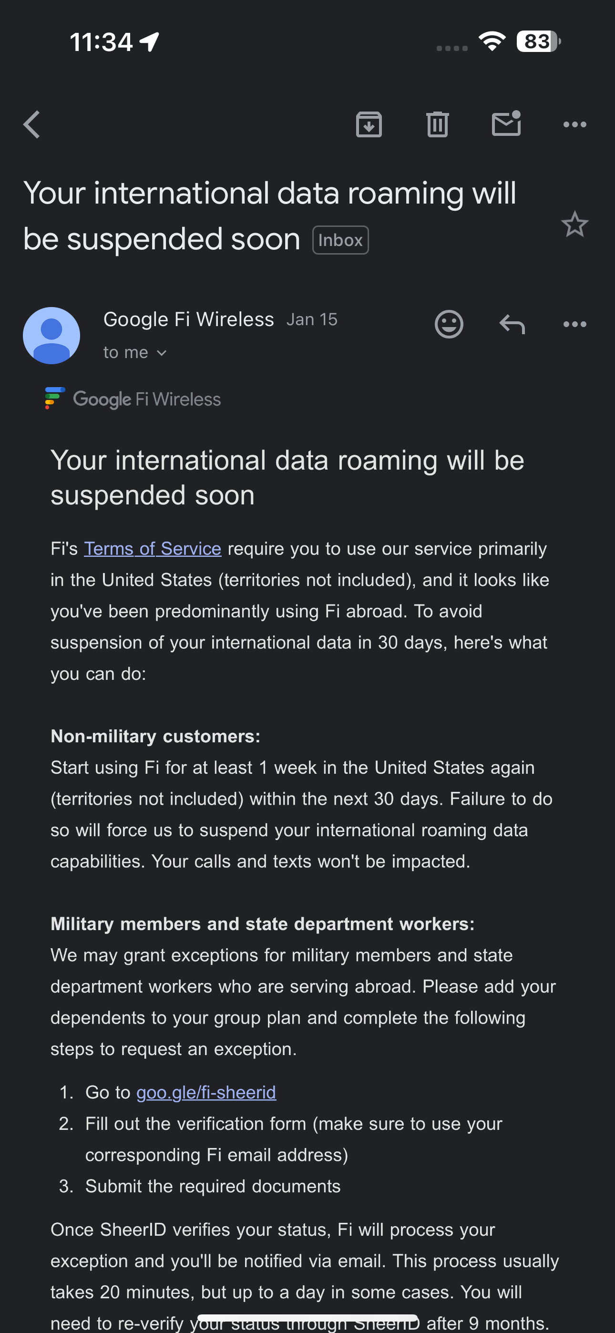This screenshot has height=1333, width=615.
Task: Go back using the left chevron arrow
Action: (x=31, y=125)
